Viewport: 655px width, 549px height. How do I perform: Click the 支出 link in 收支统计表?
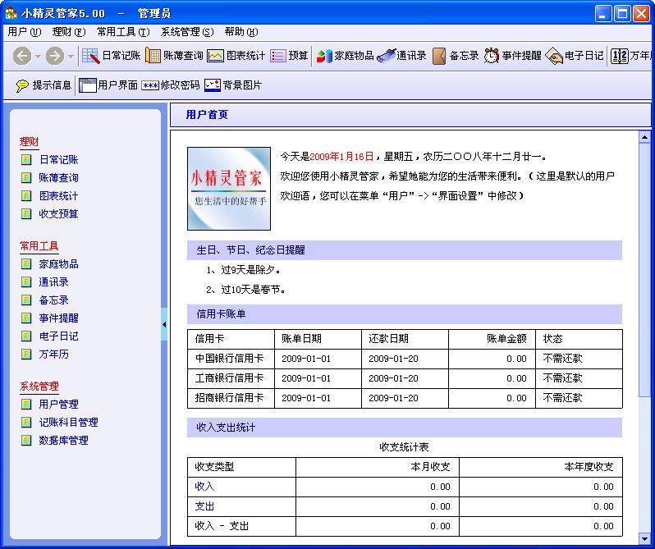(204, 506)
